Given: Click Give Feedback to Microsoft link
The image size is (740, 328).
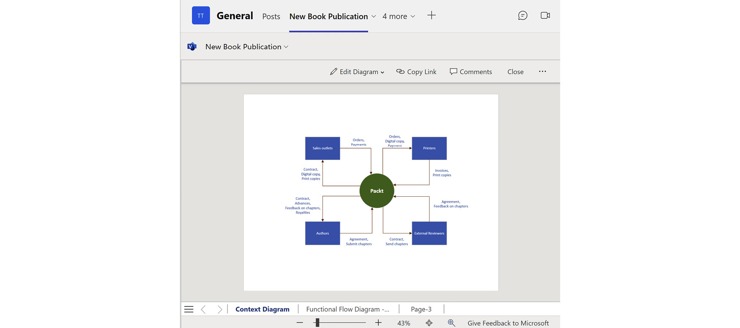Looking at the screenshot, I should click(x=508, y=323).
